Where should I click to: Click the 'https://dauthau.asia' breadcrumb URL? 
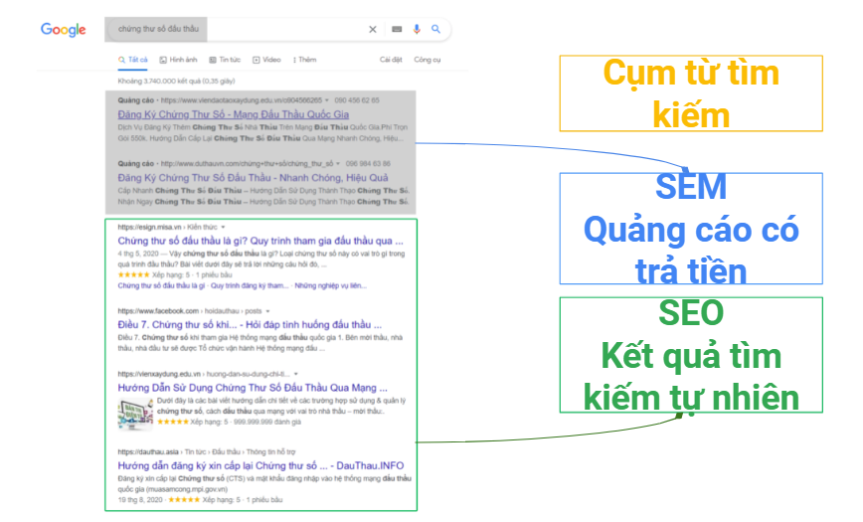148,452
